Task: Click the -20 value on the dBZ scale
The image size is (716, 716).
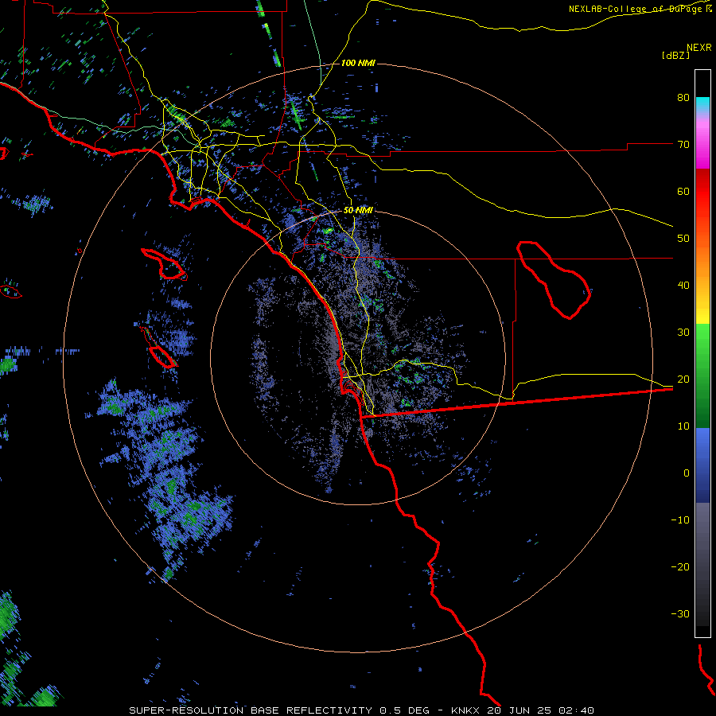Action: coord(680,567)
